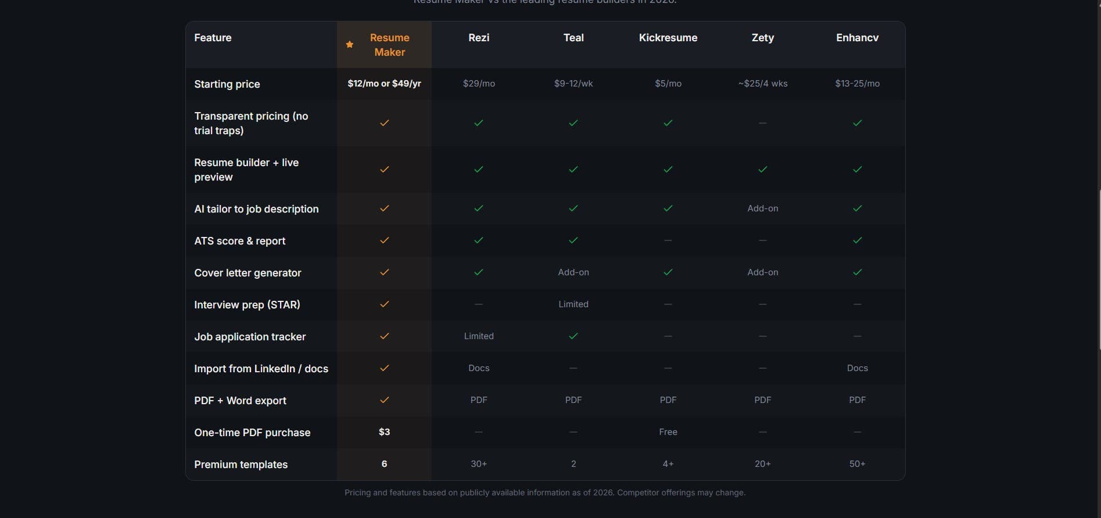Click the Kickresume column header
The image size is (1101, 518).
(668, 38)
